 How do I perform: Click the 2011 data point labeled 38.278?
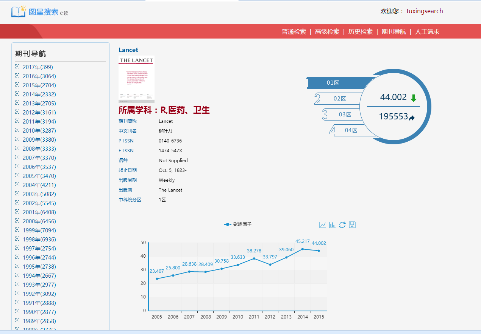pos(254,258)
